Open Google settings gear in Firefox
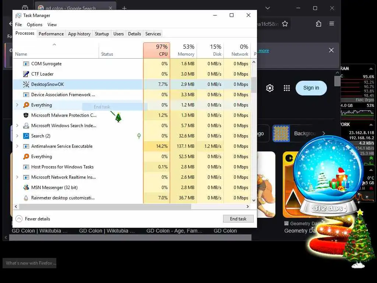377x283 pixels. 270,88
